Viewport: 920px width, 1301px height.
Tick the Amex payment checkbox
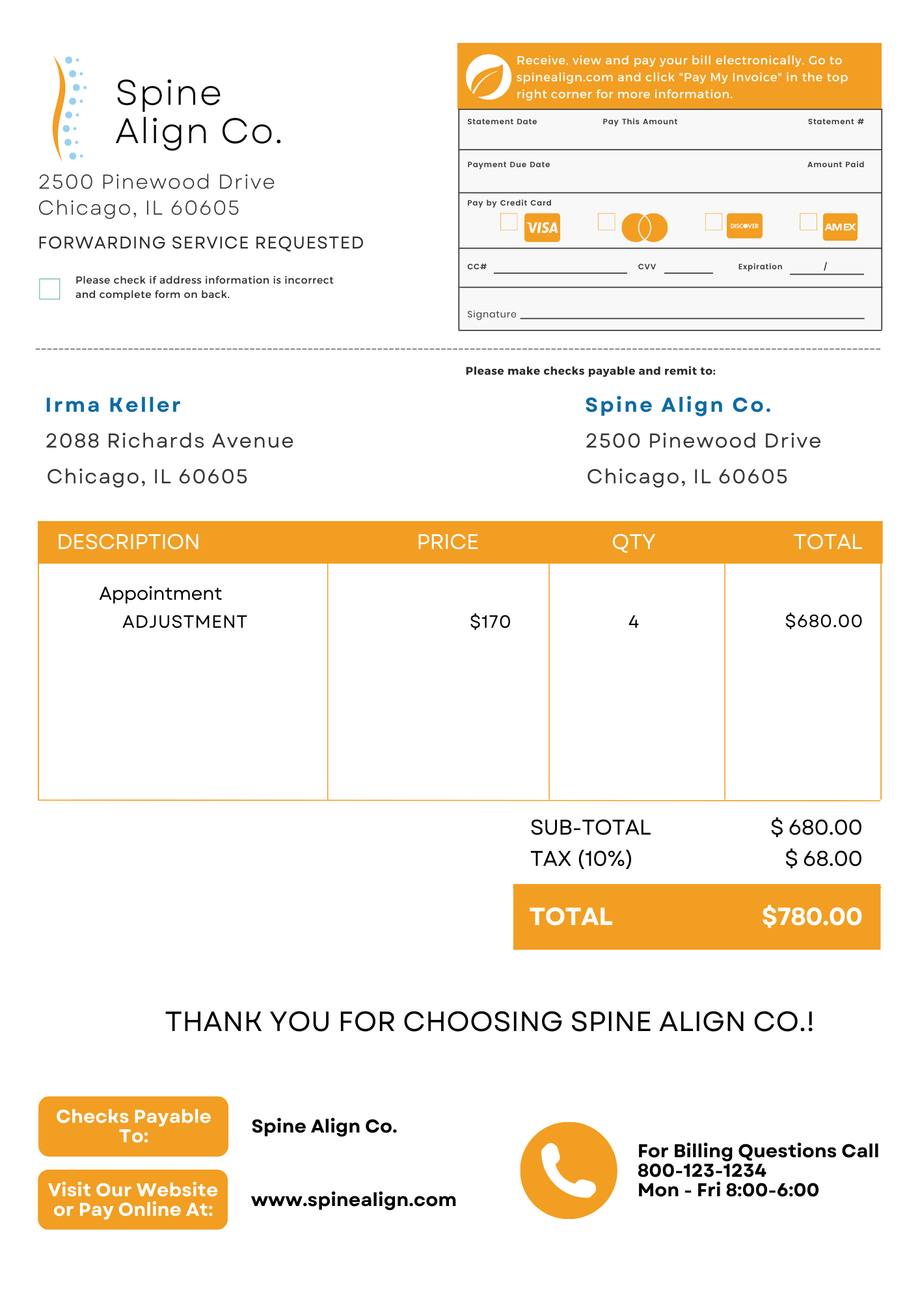tap(808, 222)
